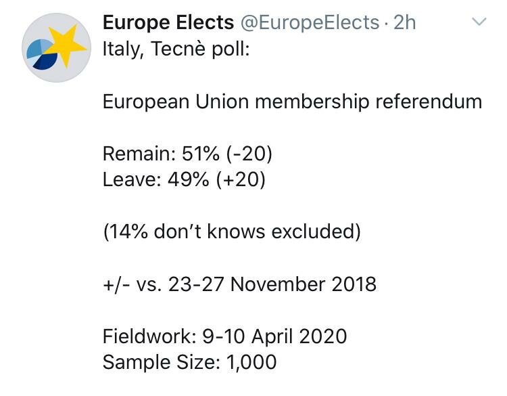Click the 'Italy, Tecnè poll:' line
This screenshot has height=396, width=507.
pyautogui.click(x=176, y=49)
